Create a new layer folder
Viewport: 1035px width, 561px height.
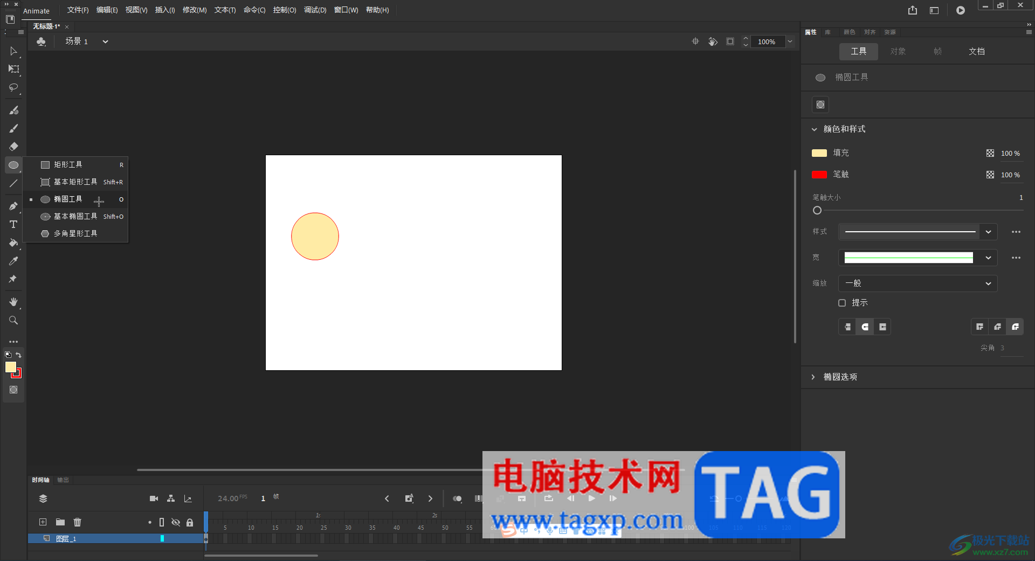pos(60,522)
